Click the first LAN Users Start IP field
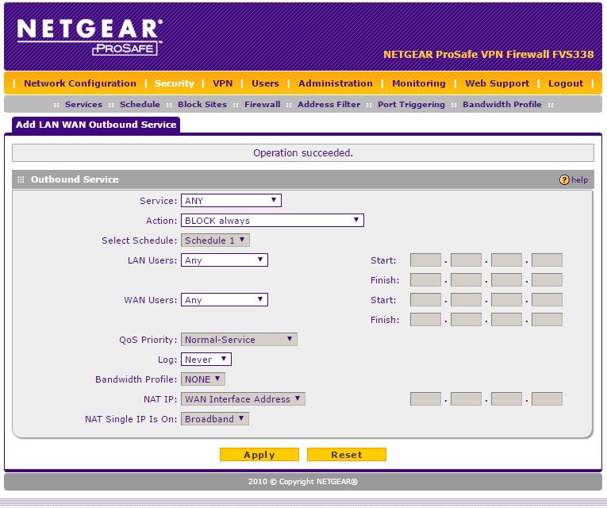Image resolution: width=607 pixels, height=508 pixels. point(425,260)
